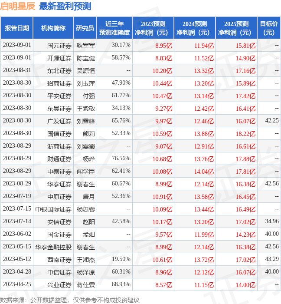Image resolution: width=281 pixels, height=304 pixels.
Task: Click researcher name 耿军军
Action: click(x=86, y=46)
